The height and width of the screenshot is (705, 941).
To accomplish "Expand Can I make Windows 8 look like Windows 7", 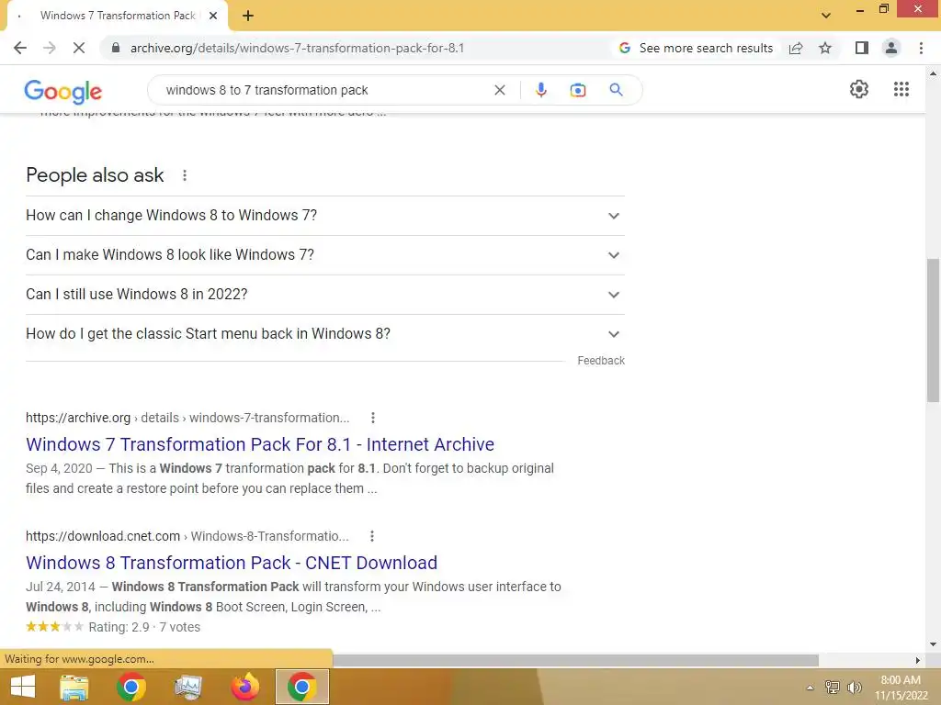I will tap(324, 255).
